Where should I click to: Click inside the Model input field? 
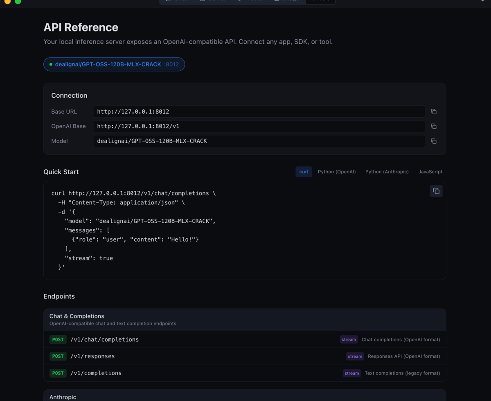click(x=259, y=141)
